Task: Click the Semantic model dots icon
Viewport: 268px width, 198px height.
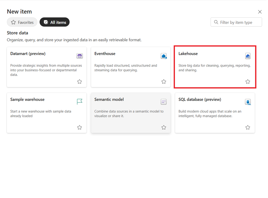Action: coord(164,102)
